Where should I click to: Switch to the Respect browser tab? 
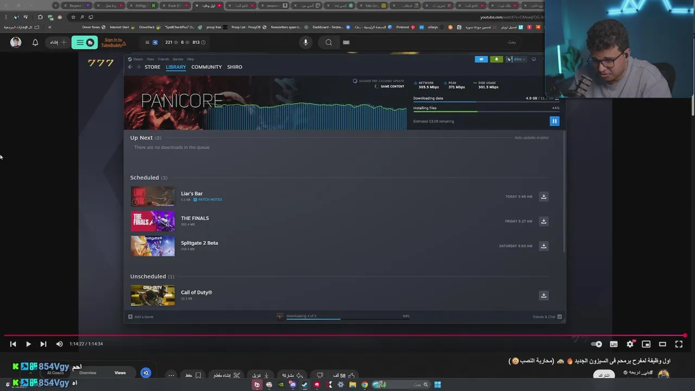tap(75, 5)
